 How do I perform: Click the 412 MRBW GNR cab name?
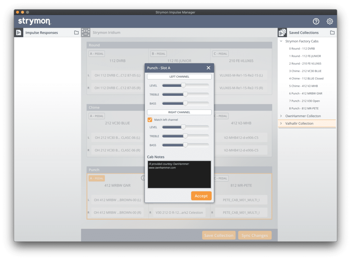coord(118,185)
